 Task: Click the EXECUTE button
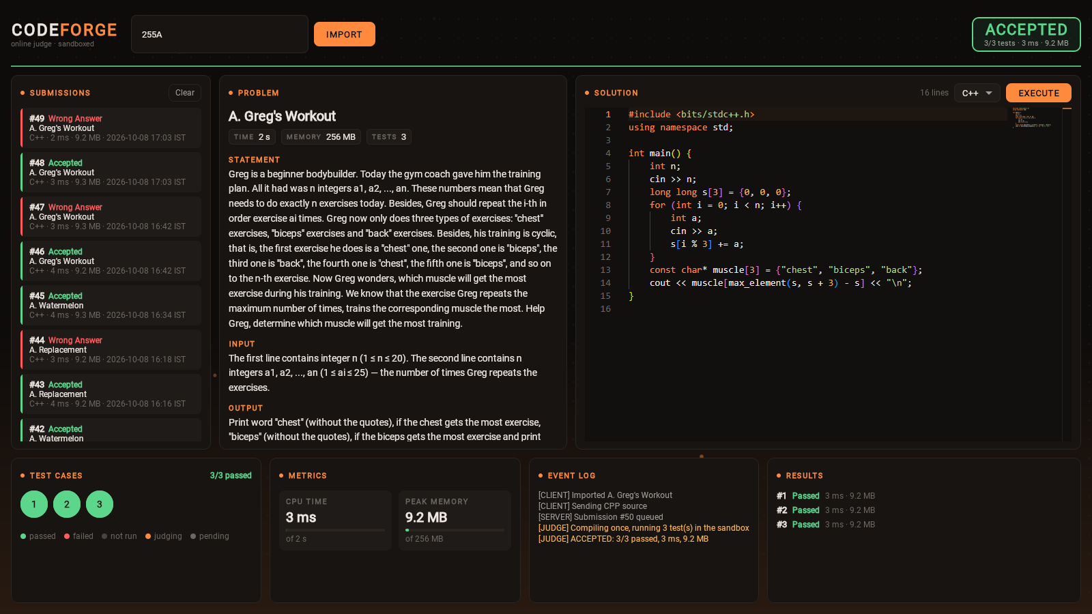(x=1039, y=93)
